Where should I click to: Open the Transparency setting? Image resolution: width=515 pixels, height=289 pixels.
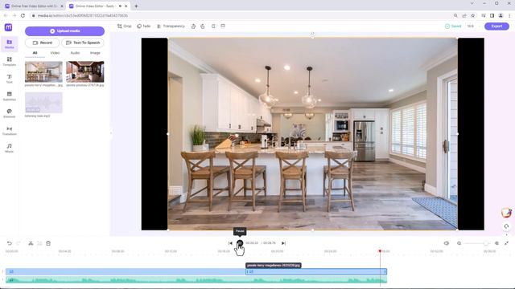point(171,26)
